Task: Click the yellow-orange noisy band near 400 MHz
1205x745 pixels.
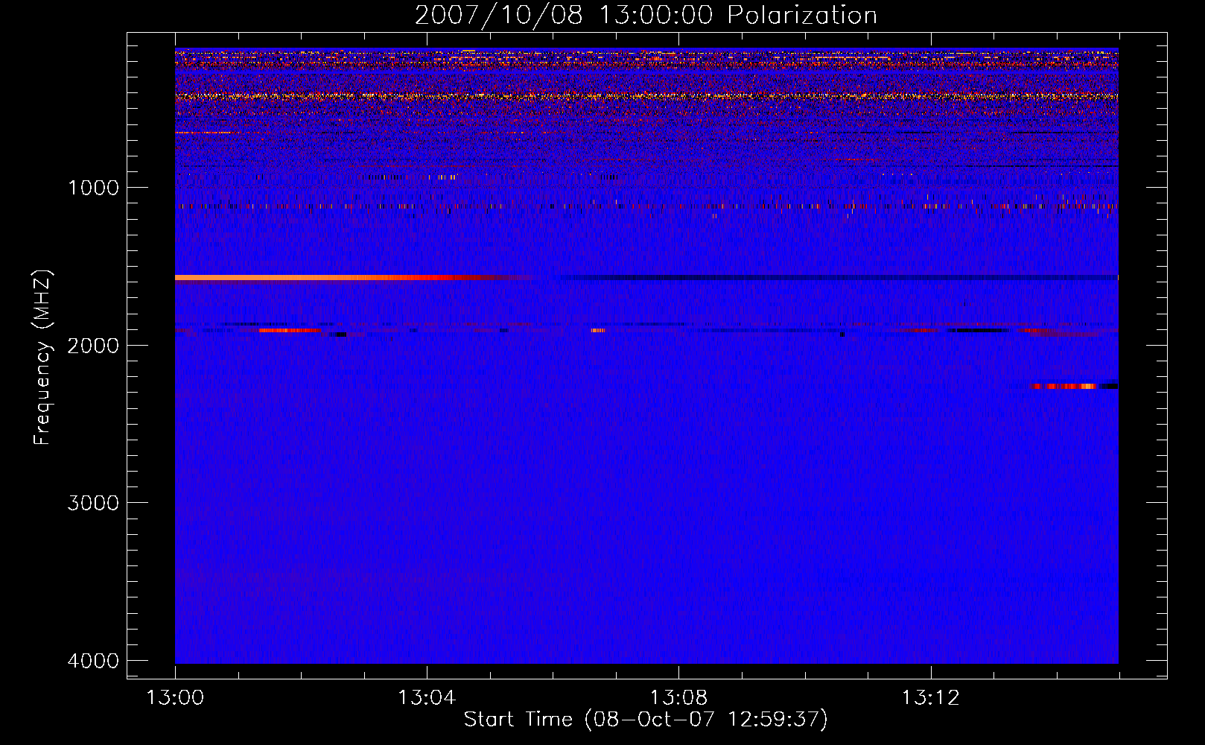Action: (x=646, y=96)
